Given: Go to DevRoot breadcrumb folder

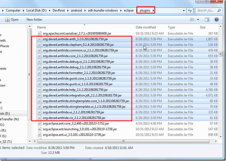Looking at the screenshot, I should coord(59,10).
